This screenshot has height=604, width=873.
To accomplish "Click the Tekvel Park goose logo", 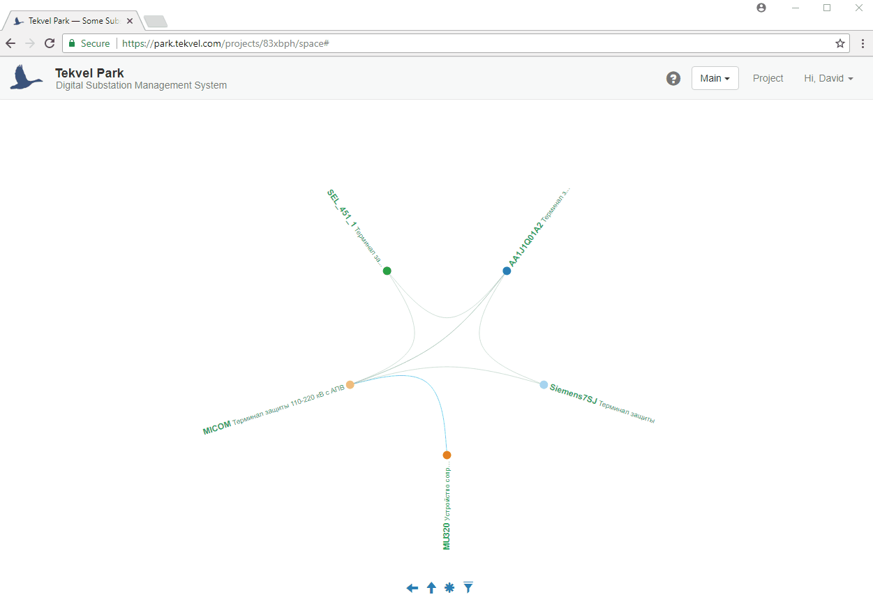I will [27, 77].
